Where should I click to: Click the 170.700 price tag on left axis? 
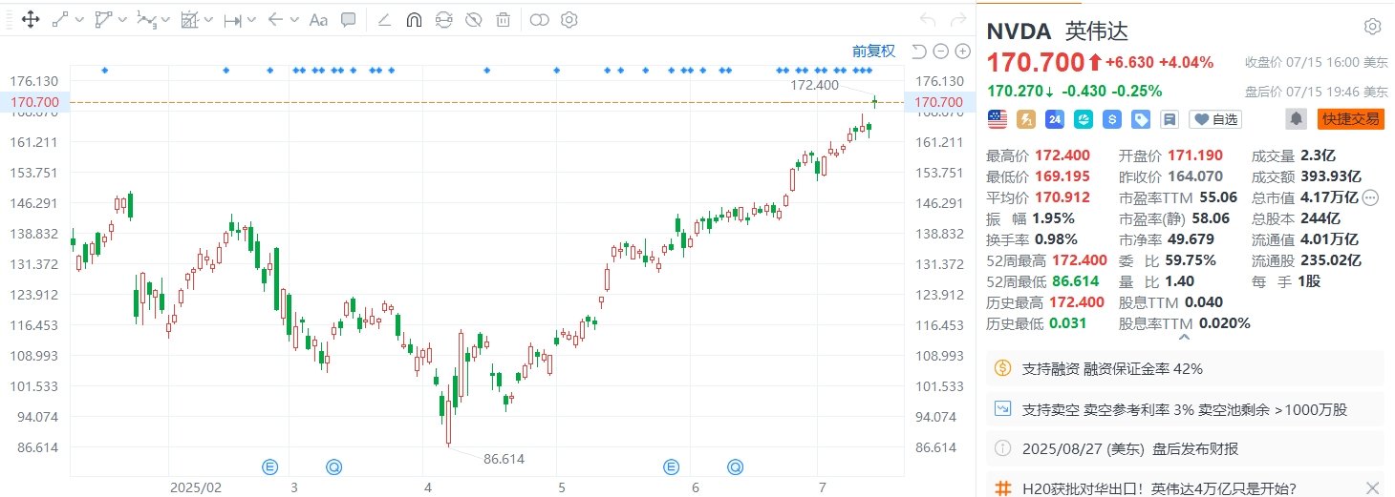click(33, 102)
